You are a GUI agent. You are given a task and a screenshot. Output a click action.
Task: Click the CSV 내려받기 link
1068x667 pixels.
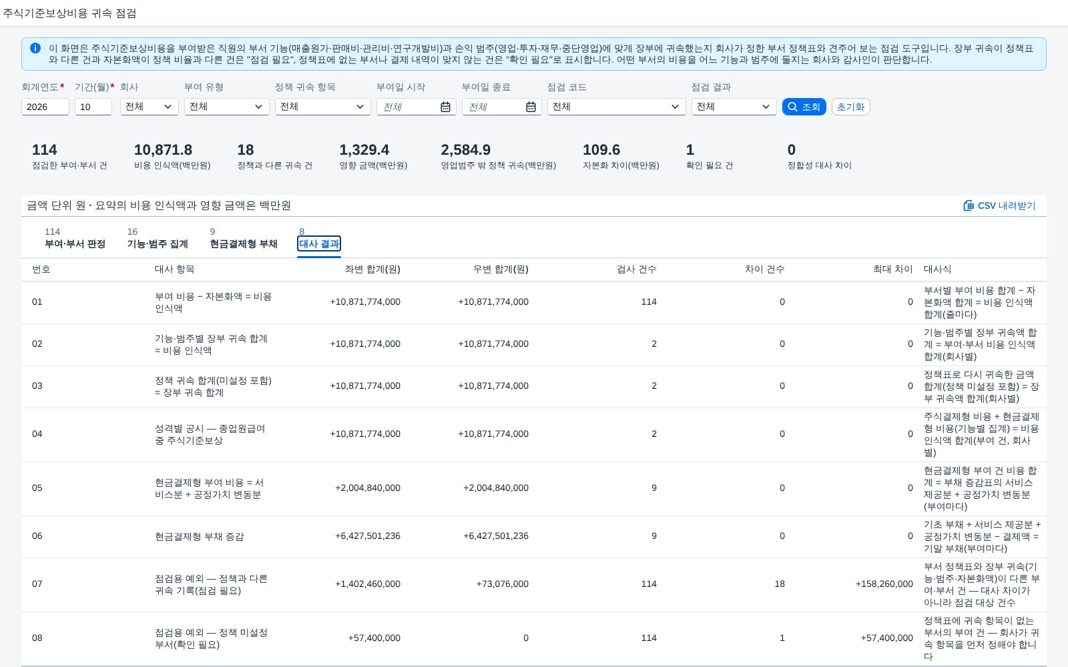(999, 205)
